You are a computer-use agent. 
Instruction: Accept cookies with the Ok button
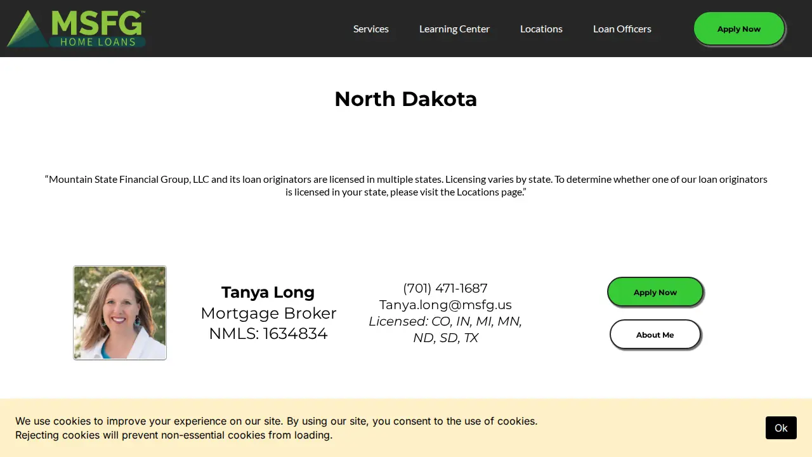click(781, 428)
